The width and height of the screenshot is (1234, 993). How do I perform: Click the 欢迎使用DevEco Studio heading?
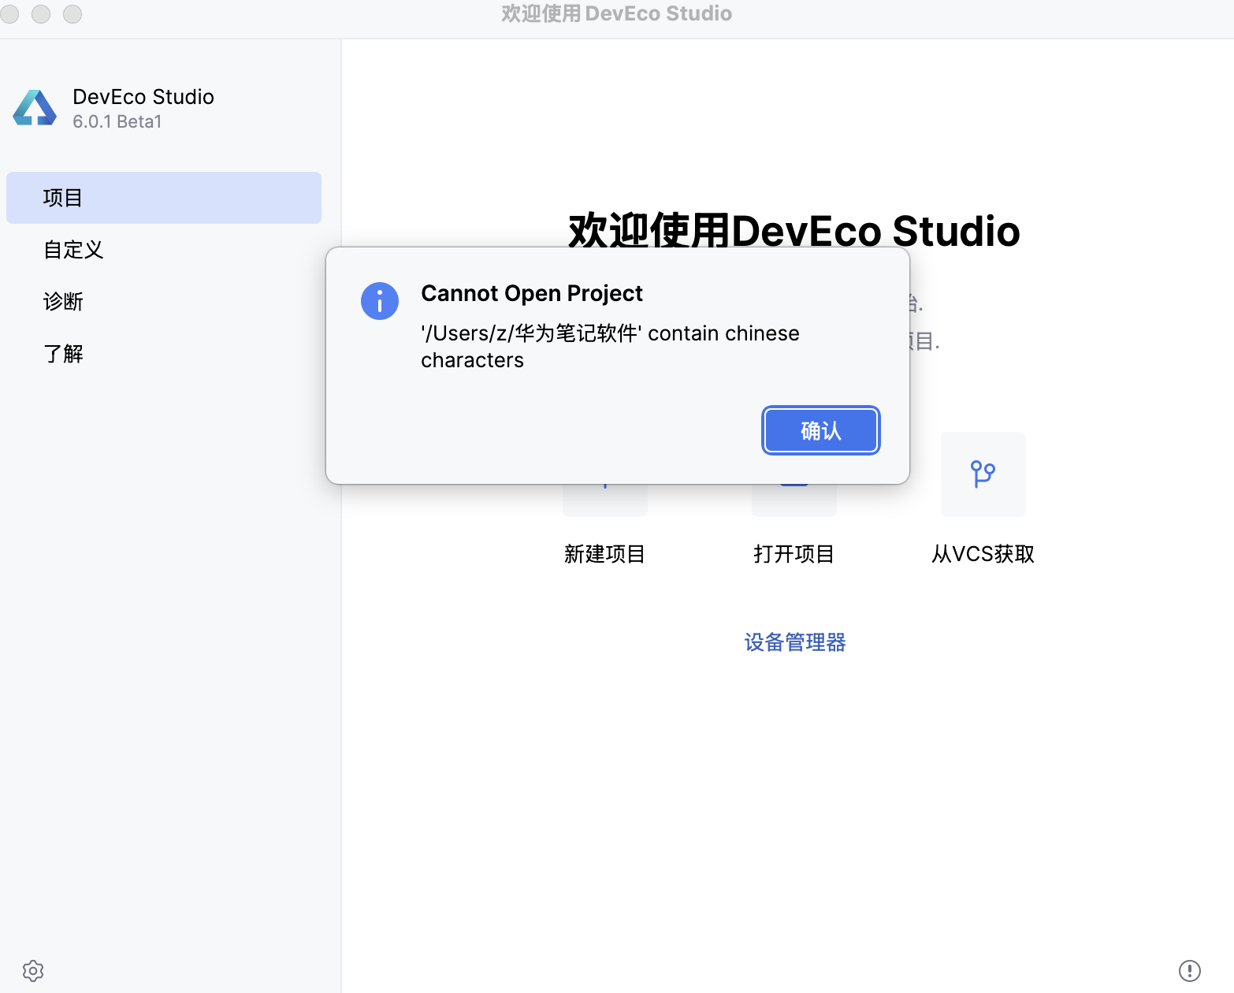pyautogui.click(x=792, y=231)
